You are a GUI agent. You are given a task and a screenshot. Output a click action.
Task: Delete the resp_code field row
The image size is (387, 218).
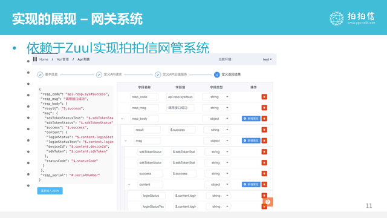264,97
